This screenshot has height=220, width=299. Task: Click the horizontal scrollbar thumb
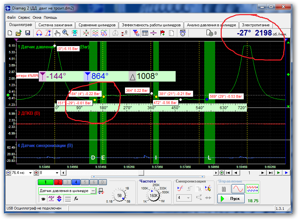141,173
